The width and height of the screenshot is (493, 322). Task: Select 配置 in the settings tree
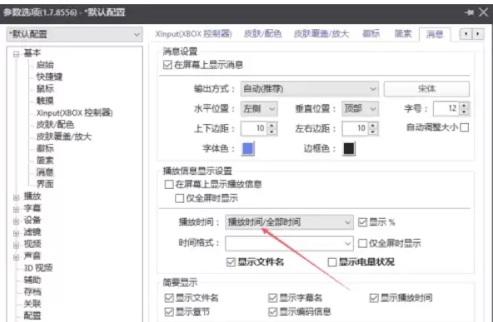(32, 315)
